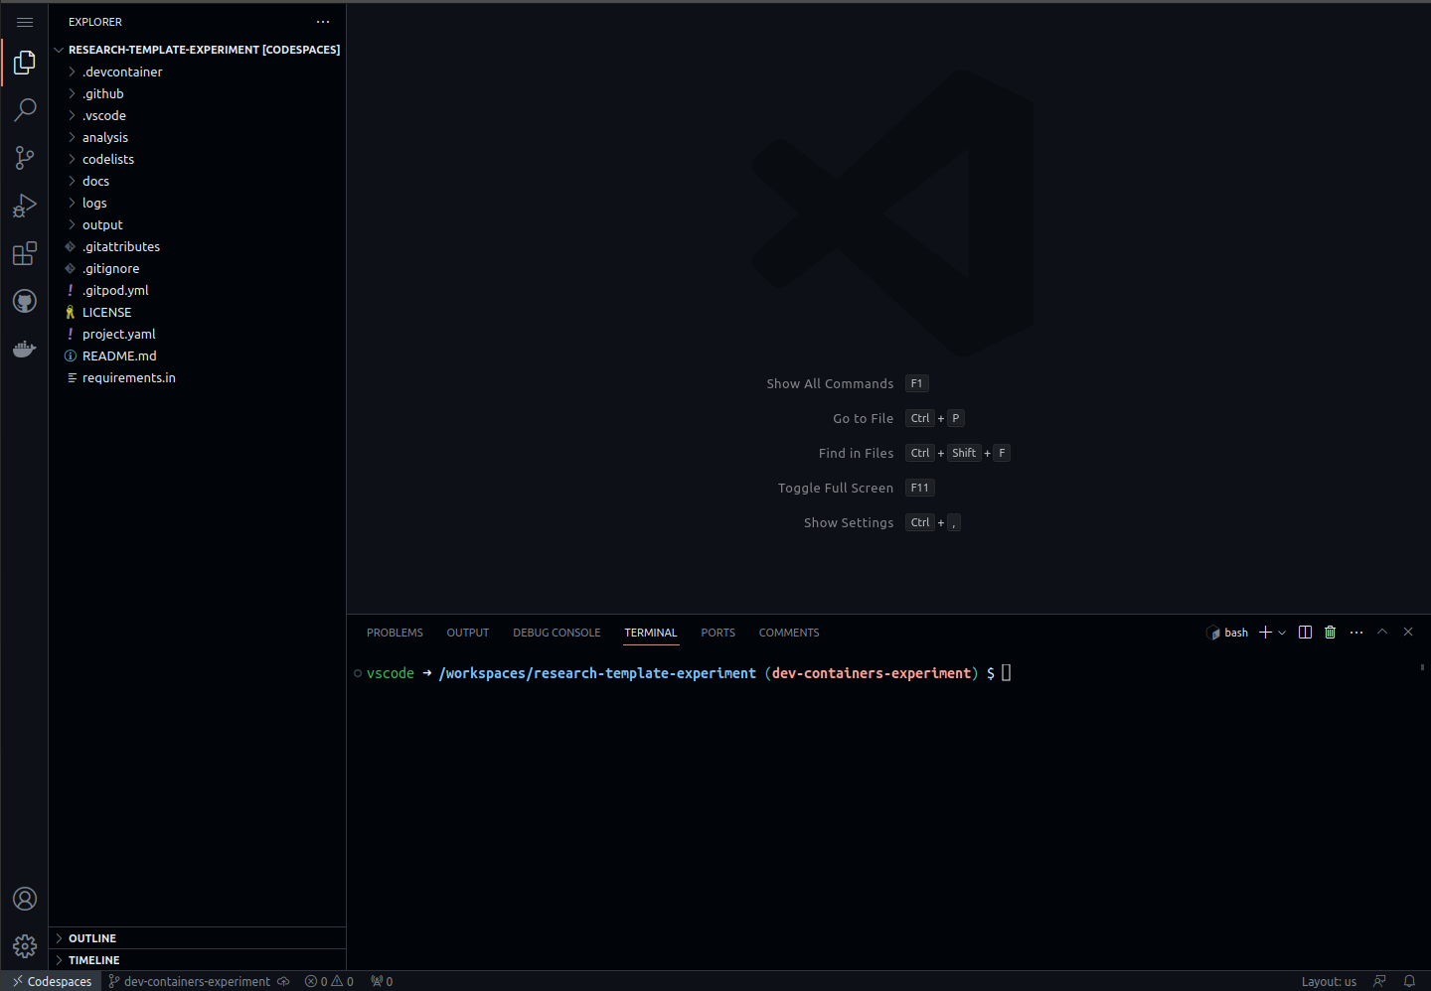Expand the analysis folder

(x=197, y=137)
